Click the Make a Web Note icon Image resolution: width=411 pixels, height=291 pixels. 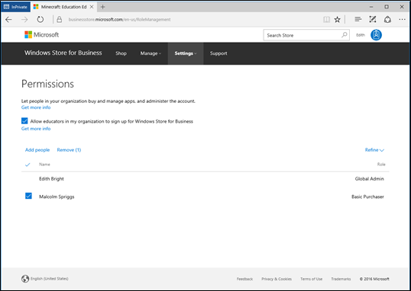373,19
